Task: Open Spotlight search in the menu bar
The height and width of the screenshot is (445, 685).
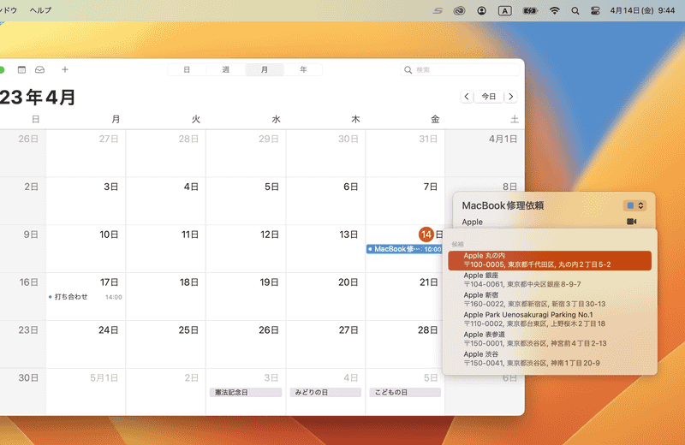Action: [x=575, y=11]
